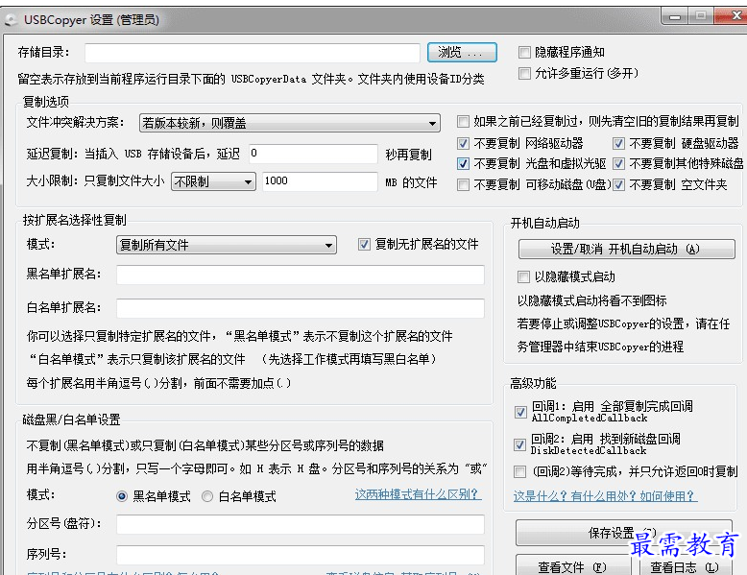Open the 大小限制 不限制 dropdown
The height and width of the screenshot is (575, 747).
point(213,181)
